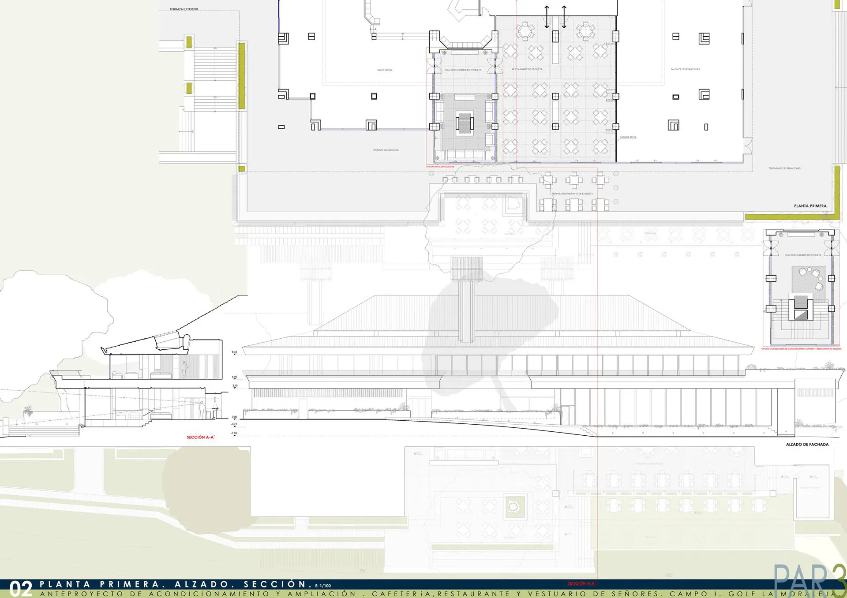Click the tall green planter beside the stairs

(x=241, y=75)
